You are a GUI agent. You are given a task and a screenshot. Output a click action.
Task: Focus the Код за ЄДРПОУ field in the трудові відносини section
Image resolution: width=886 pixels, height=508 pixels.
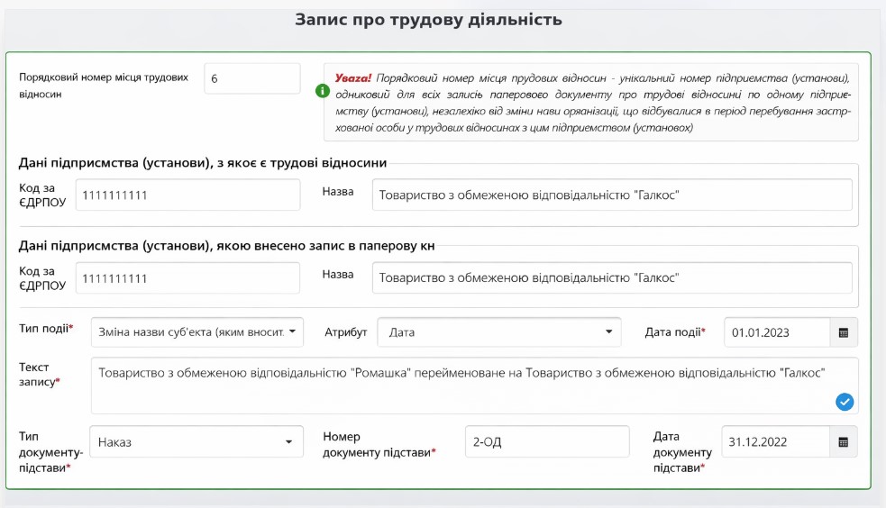pyautogui.click(x=187, y=195)
